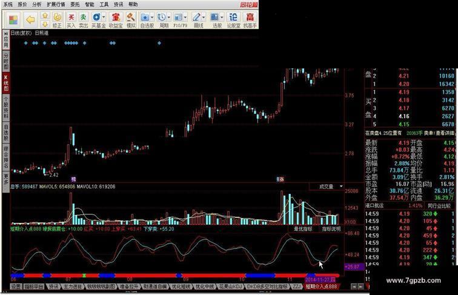Viewport: 458px width, 295px height.
Task: Open the 资讯 menu
Action: tap(118, 4)
